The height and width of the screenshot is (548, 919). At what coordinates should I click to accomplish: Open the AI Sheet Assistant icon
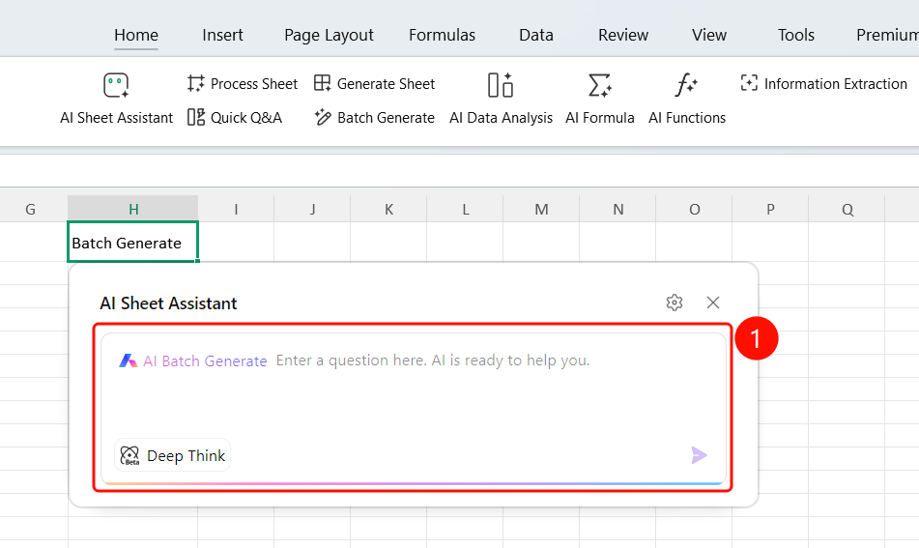click(116, 86)
